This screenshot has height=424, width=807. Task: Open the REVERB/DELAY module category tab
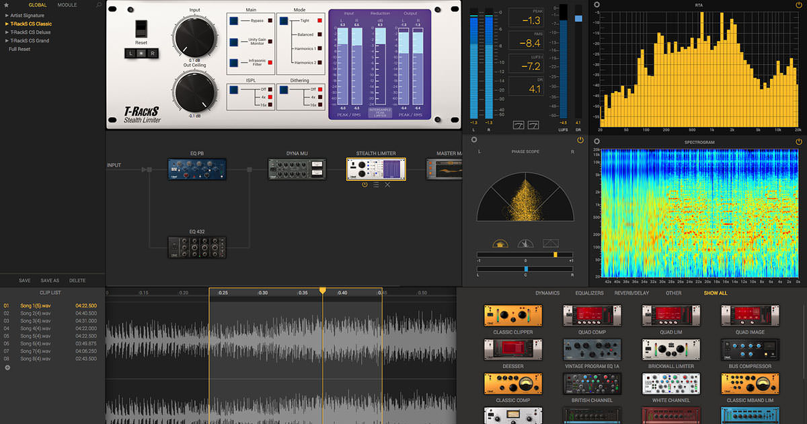(633, 293)
